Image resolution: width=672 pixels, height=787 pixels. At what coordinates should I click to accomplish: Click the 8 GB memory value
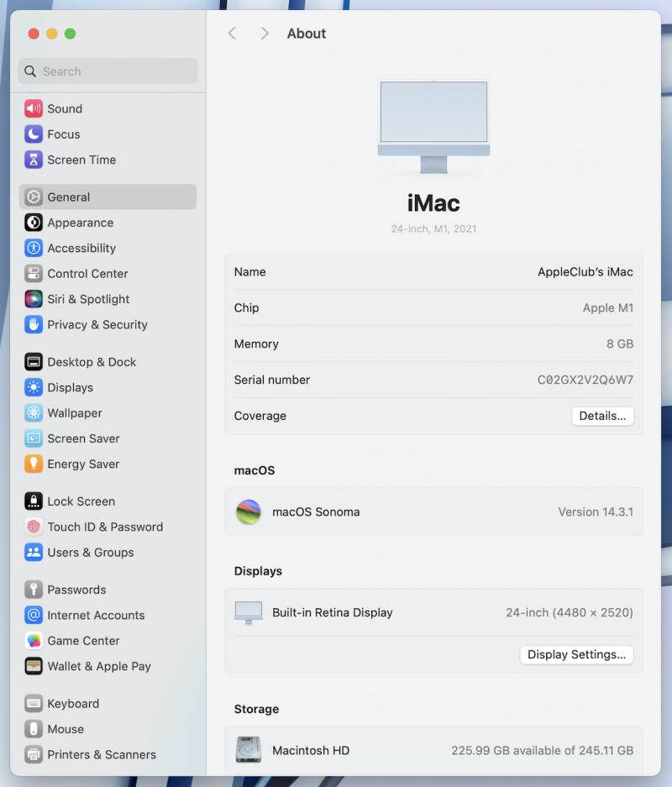click(620, 344)
